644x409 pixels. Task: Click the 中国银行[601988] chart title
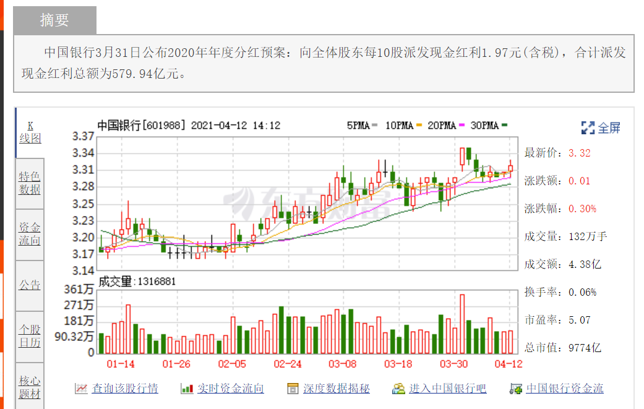[141, 125]
